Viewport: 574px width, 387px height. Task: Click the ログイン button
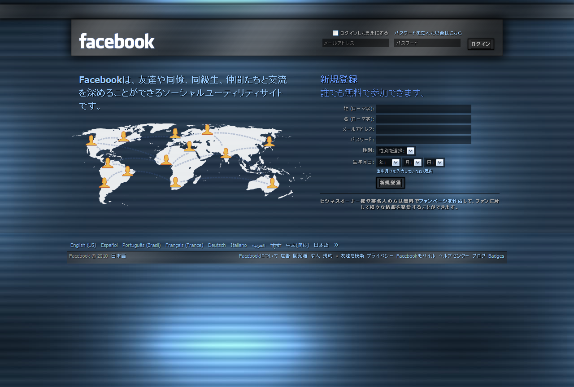click(481, 44)
